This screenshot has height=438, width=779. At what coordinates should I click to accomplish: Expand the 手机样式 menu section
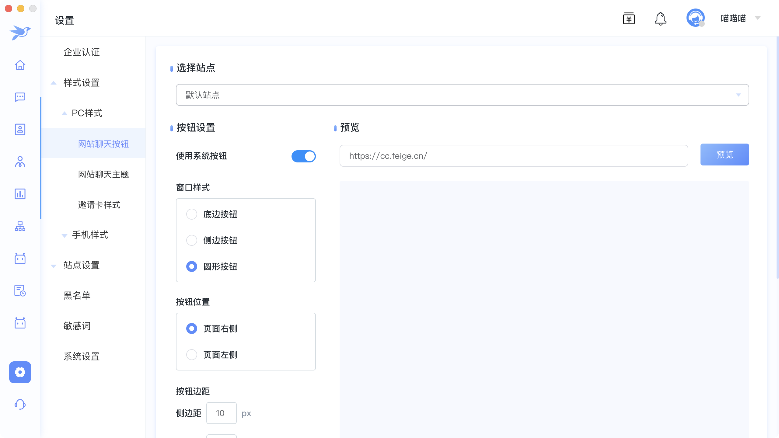90,235
